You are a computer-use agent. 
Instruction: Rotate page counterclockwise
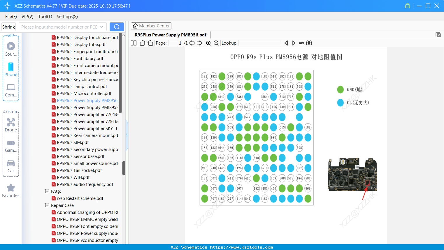[142, 43]
